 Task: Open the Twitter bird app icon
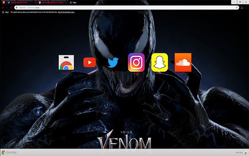(113, 62)
